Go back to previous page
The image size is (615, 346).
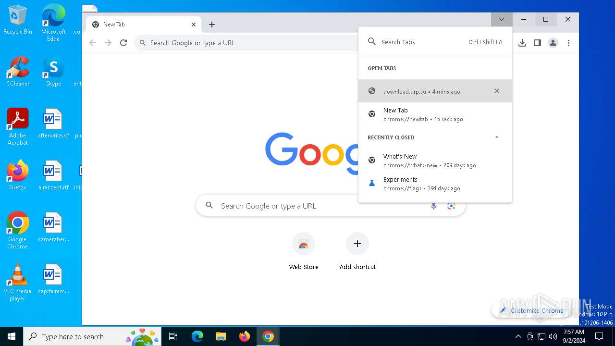(93, 43)
